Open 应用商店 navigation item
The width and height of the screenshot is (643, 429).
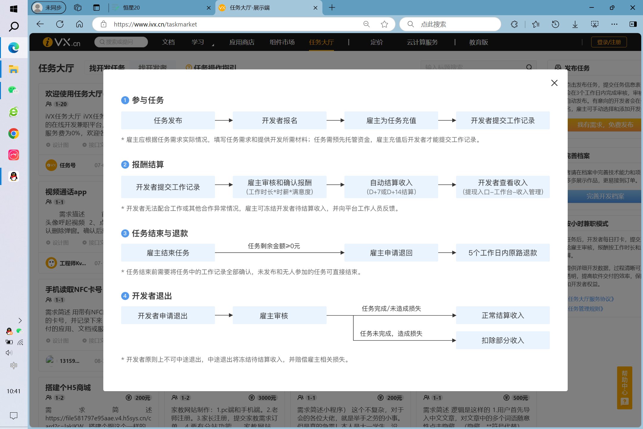click(242, 42)
